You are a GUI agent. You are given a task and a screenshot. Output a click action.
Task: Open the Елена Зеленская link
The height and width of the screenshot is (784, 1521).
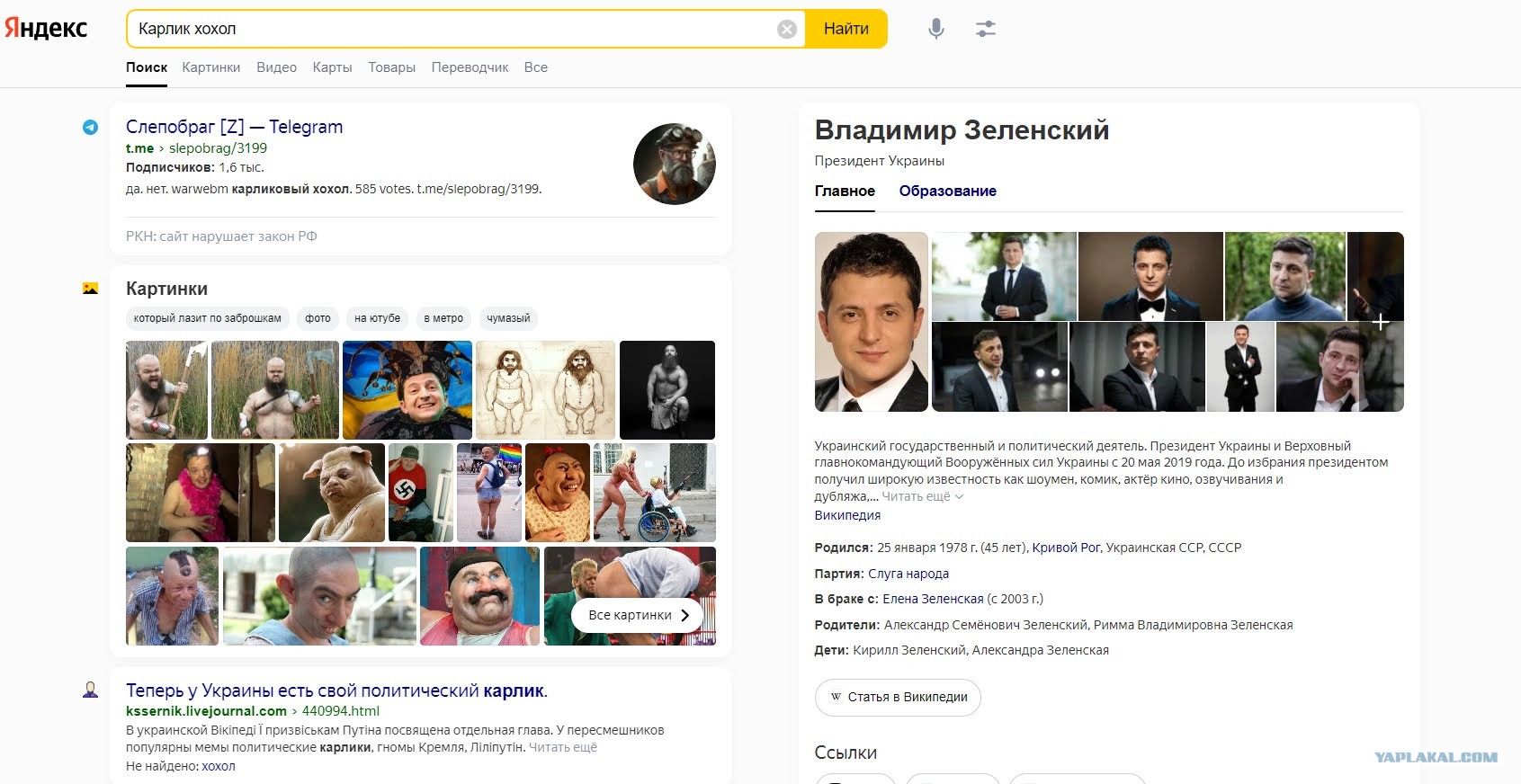coord(933,599)
